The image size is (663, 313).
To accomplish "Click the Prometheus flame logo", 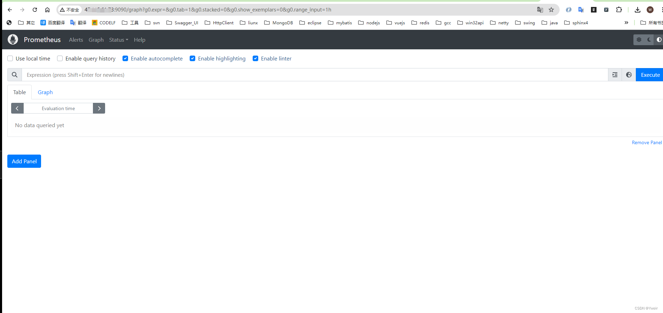I will tap(13, 40).
